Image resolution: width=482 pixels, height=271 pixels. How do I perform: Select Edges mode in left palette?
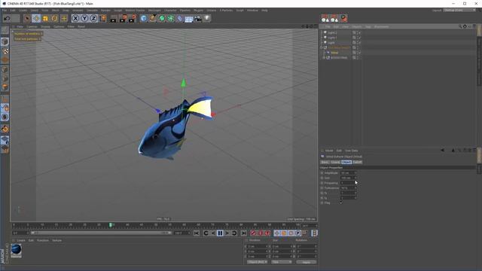(x=5, y=78)
